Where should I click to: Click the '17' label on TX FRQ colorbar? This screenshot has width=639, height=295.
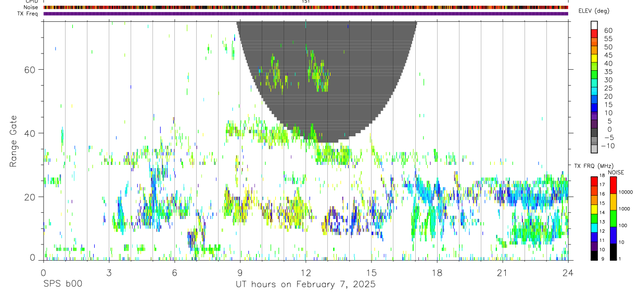click(x=603, y=185)
